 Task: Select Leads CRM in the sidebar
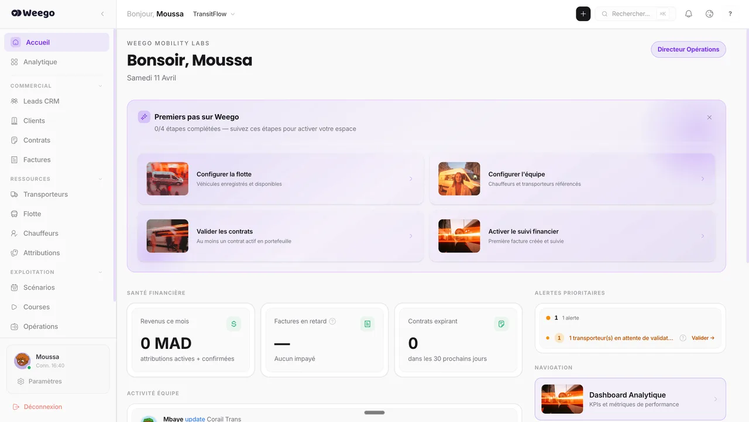click(x=40, y=101)
